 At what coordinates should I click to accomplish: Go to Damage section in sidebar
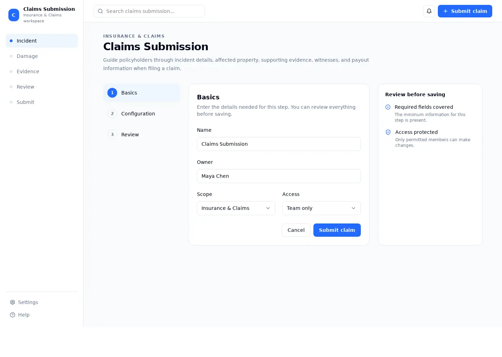[42, 56]
